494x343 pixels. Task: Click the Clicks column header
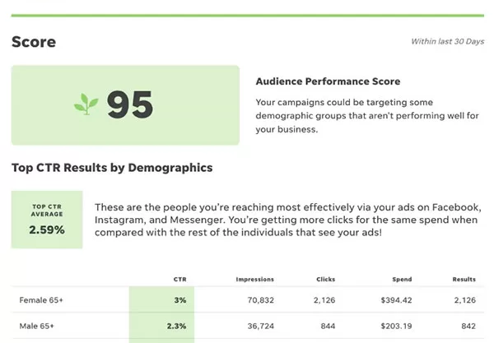[x=326, y=280]
